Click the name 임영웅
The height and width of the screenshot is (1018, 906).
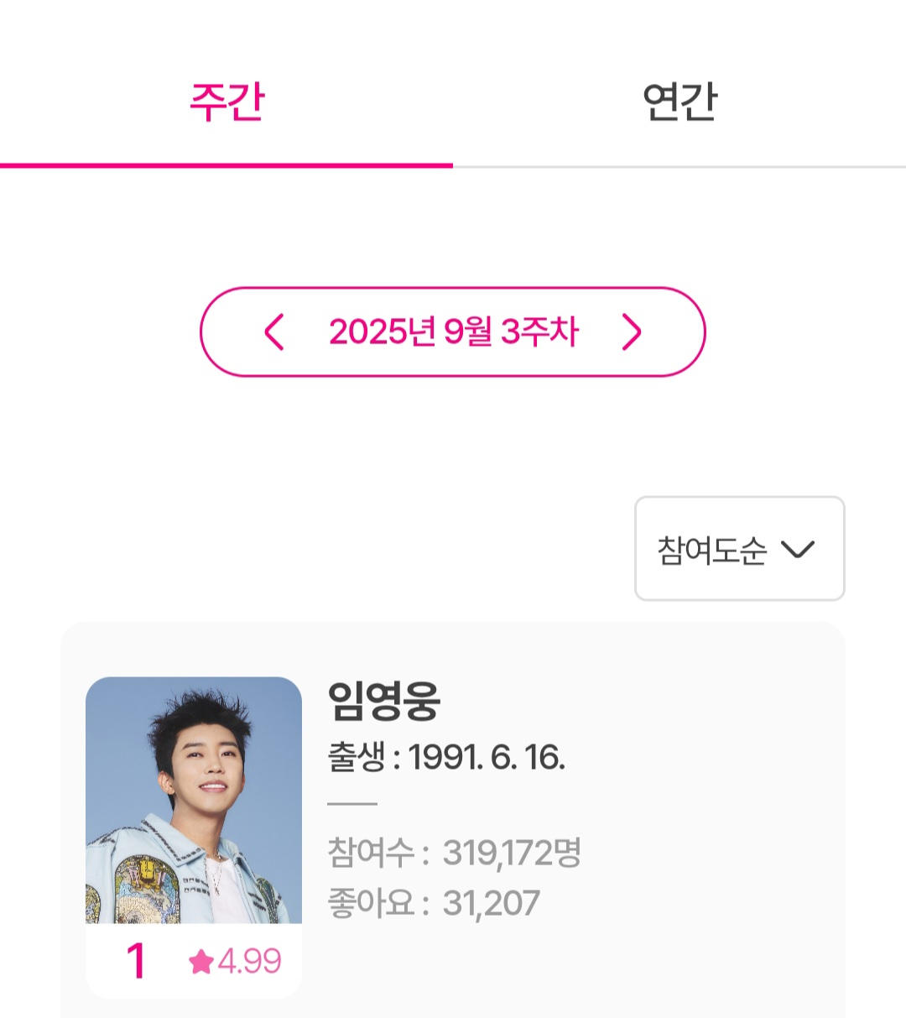[x=383, y=702]
